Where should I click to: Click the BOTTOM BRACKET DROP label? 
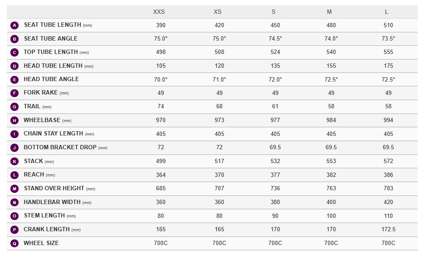click(x=60, y=148)
